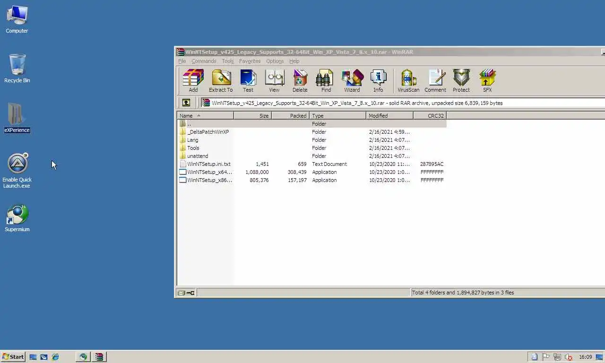
Task: Select the Tools folder row
Action: tap(312, 148)
